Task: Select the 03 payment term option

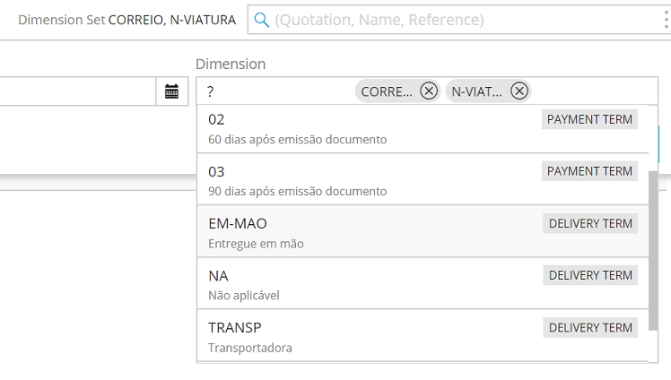Action: point(423,180)
